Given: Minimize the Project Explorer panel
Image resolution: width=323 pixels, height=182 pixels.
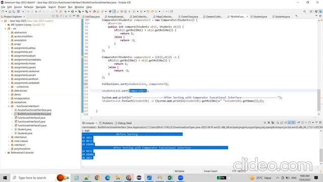Looking at the screenshot, I should [x=74, y=16].
